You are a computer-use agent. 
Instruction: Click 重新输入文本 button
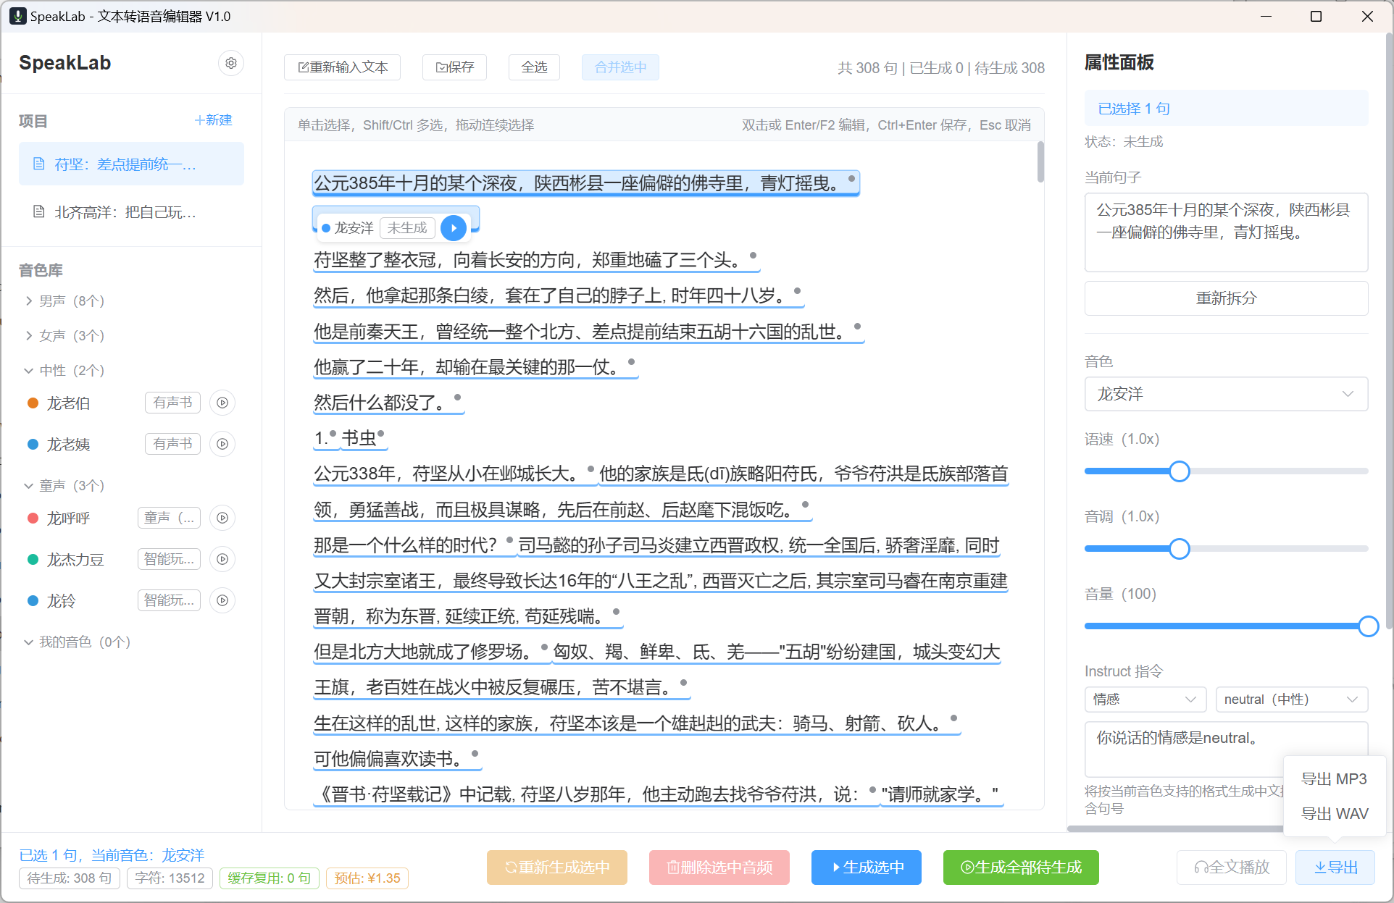[x=343, y=67]
